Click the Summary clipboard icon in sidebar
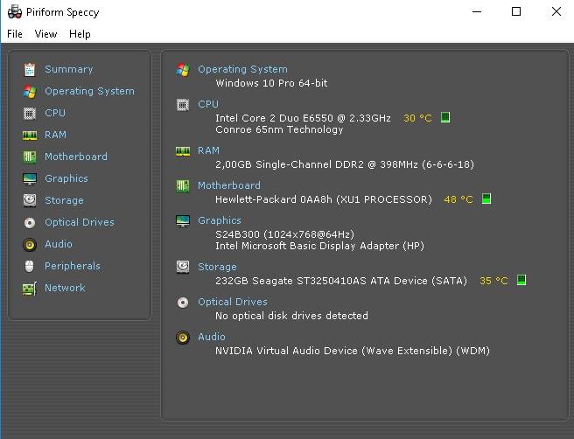Screen dimensions: 574x439 click(30, 69)
